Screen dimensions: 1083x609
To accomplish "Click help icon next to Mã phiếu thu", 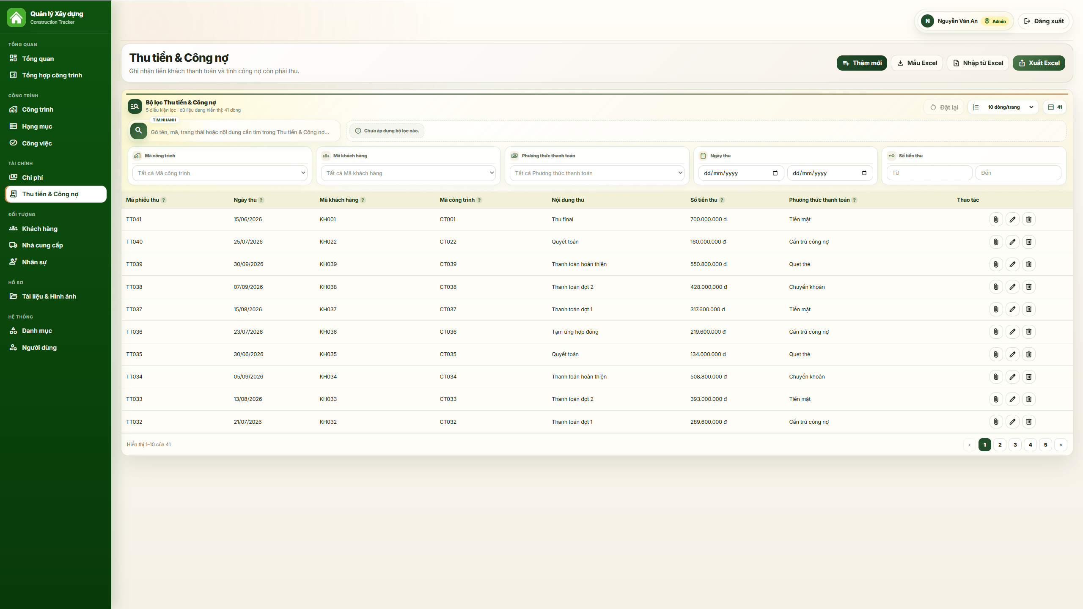I will (x=164, y=200).
